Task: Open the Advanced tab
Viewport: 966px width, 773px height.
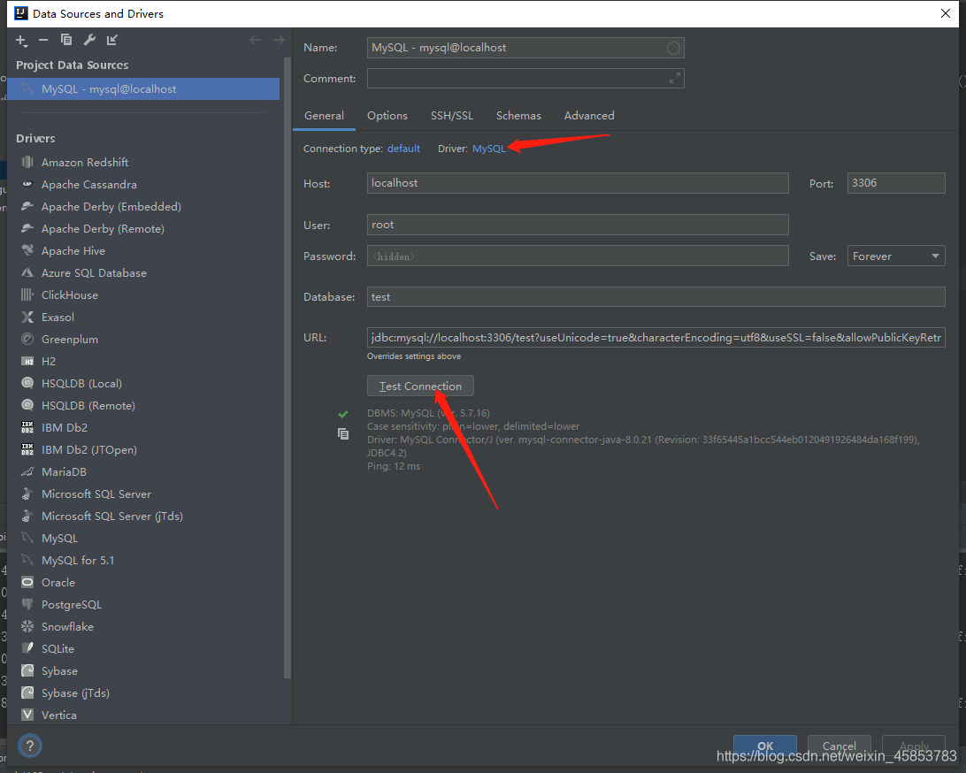Action: [589, 116]
